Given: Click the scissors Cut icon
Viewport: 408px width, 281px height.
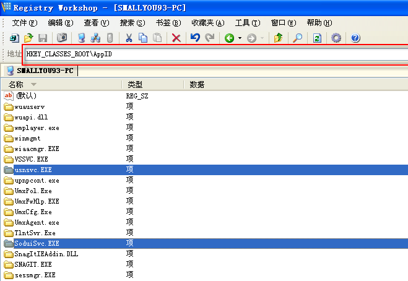Looking at the screenshot, I should (x=129, y=38).
